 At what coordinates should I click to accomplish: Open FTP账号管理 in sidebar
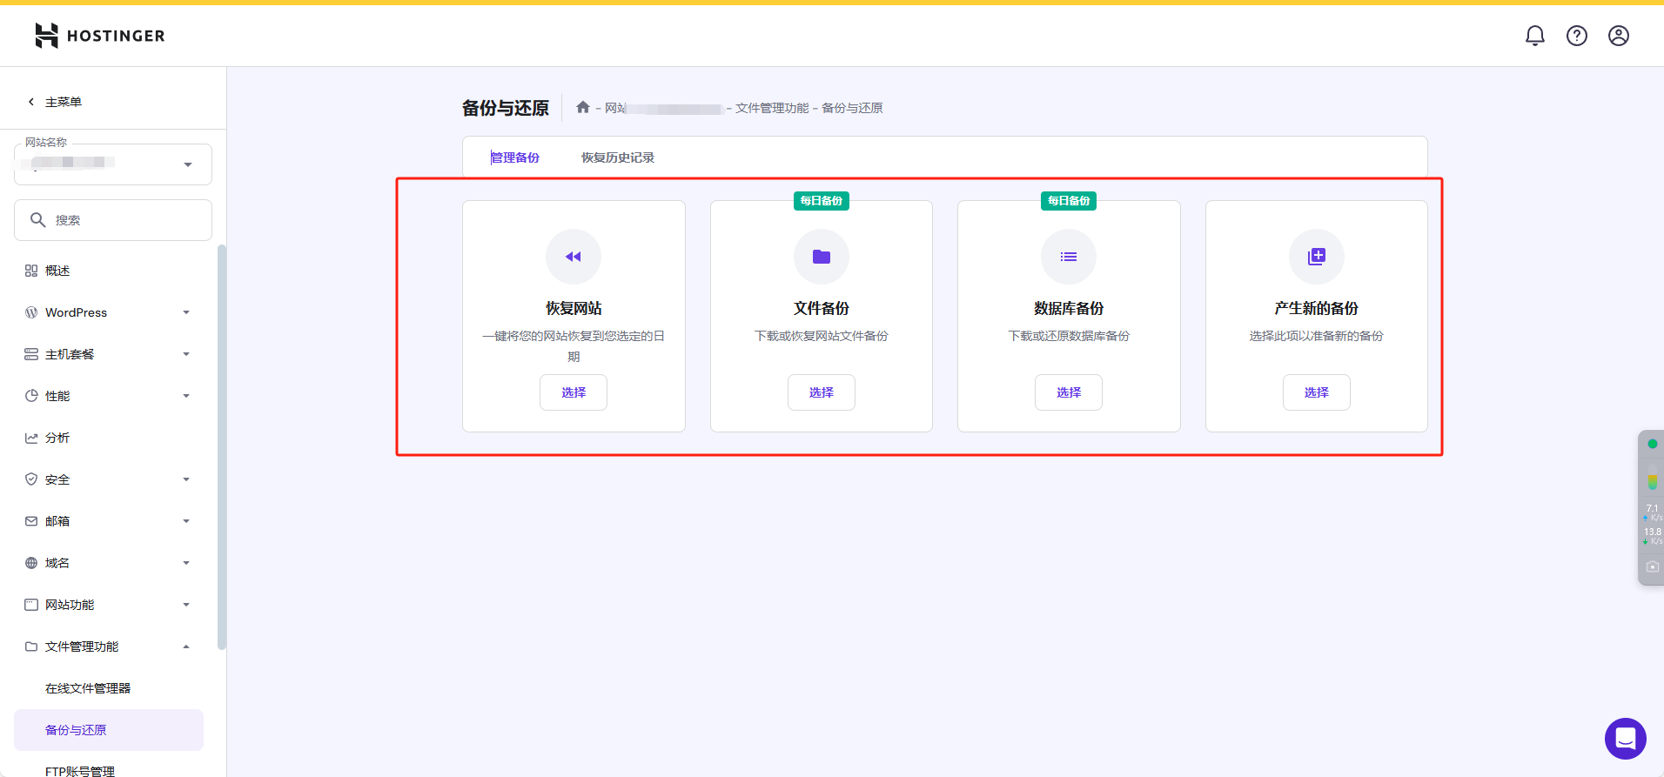(80, 771)
